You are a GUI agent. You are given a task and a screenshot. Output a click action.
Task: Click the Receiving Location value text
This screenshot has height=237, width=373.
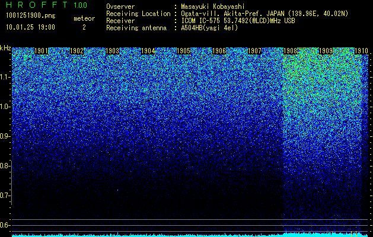[x=264, y=14]
